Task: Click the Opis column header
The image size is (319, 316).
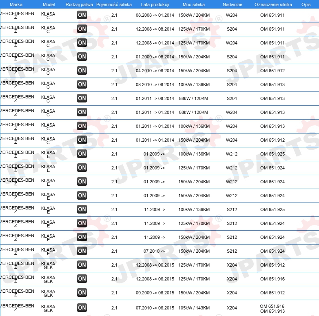Action: [x=306, y=4]
